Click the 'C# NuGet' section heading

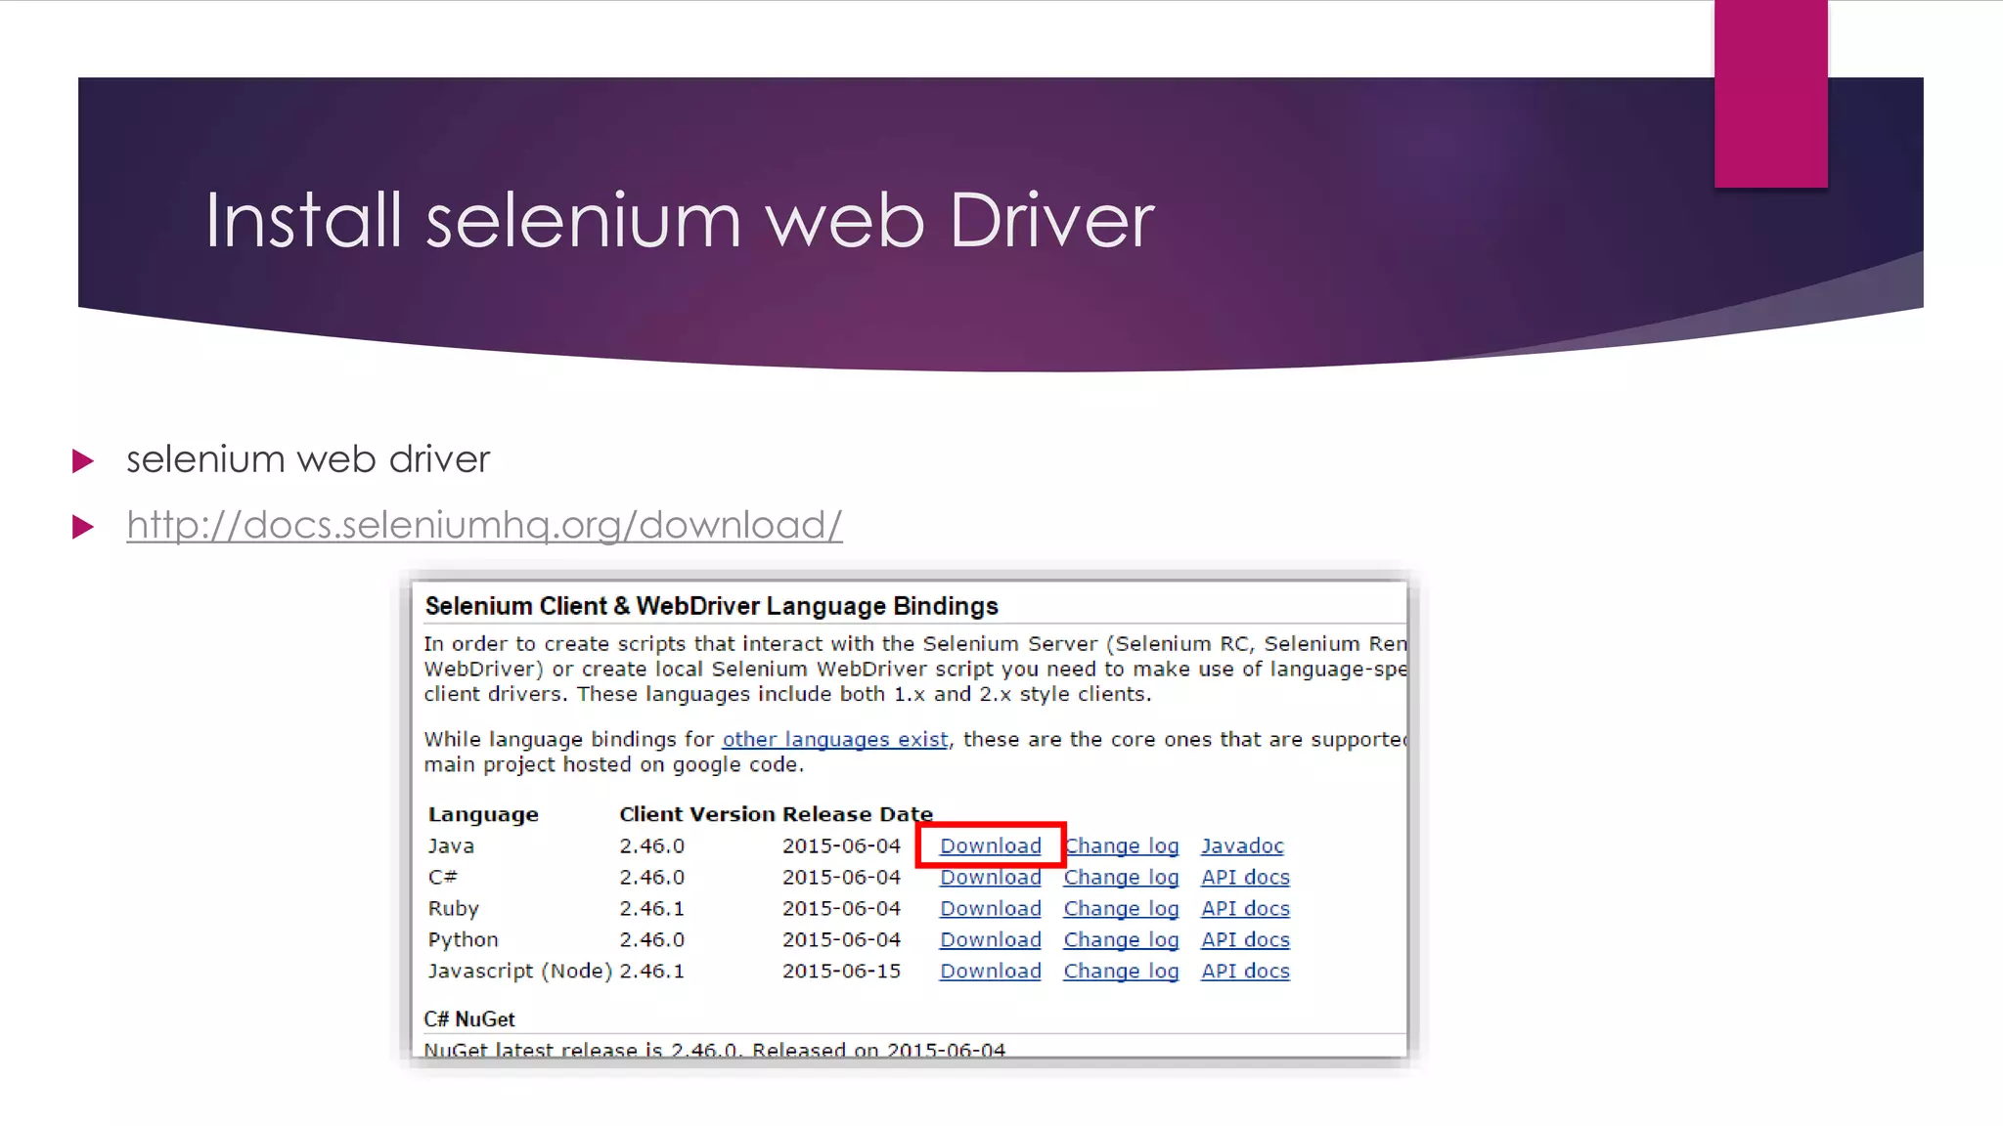coord(469,1018)
